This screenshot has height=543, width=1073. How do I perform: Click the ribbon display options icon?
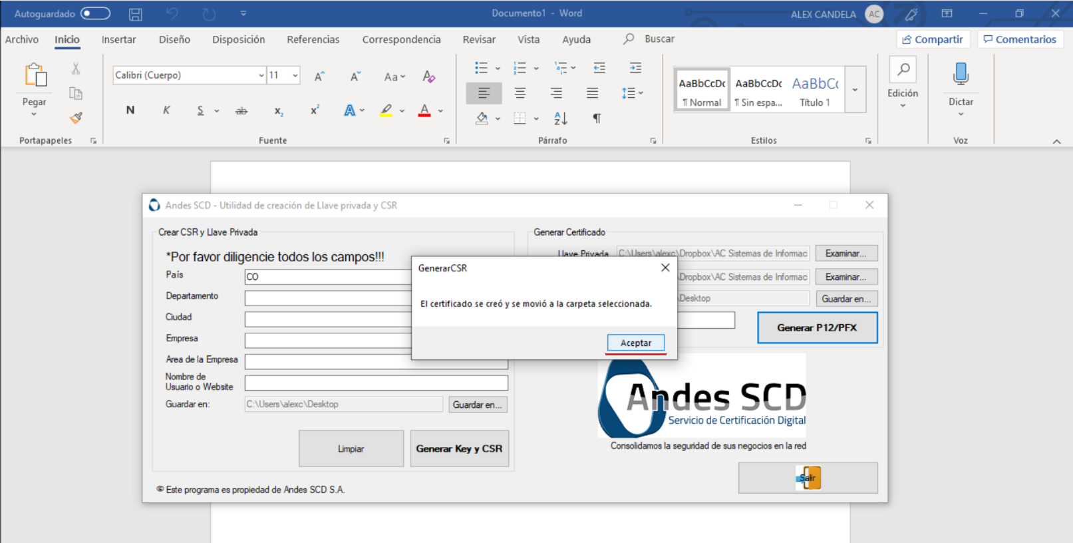click(947, 13)
